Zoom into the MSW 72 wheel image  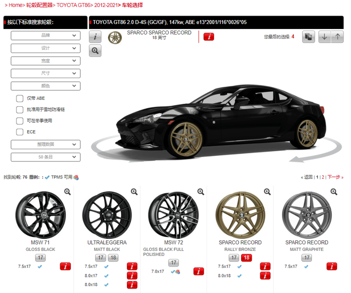click(201, 192)
